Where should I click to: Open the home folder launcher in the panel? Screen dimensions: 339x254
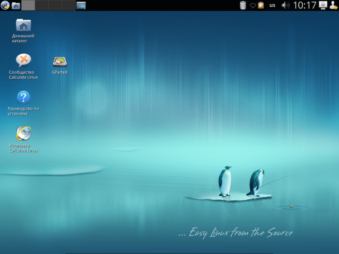[x=16, y=5]
